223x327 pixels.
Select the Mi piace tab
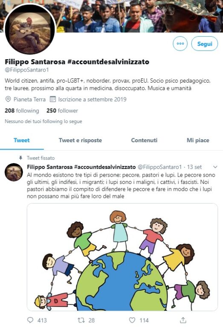click(198, 140)
